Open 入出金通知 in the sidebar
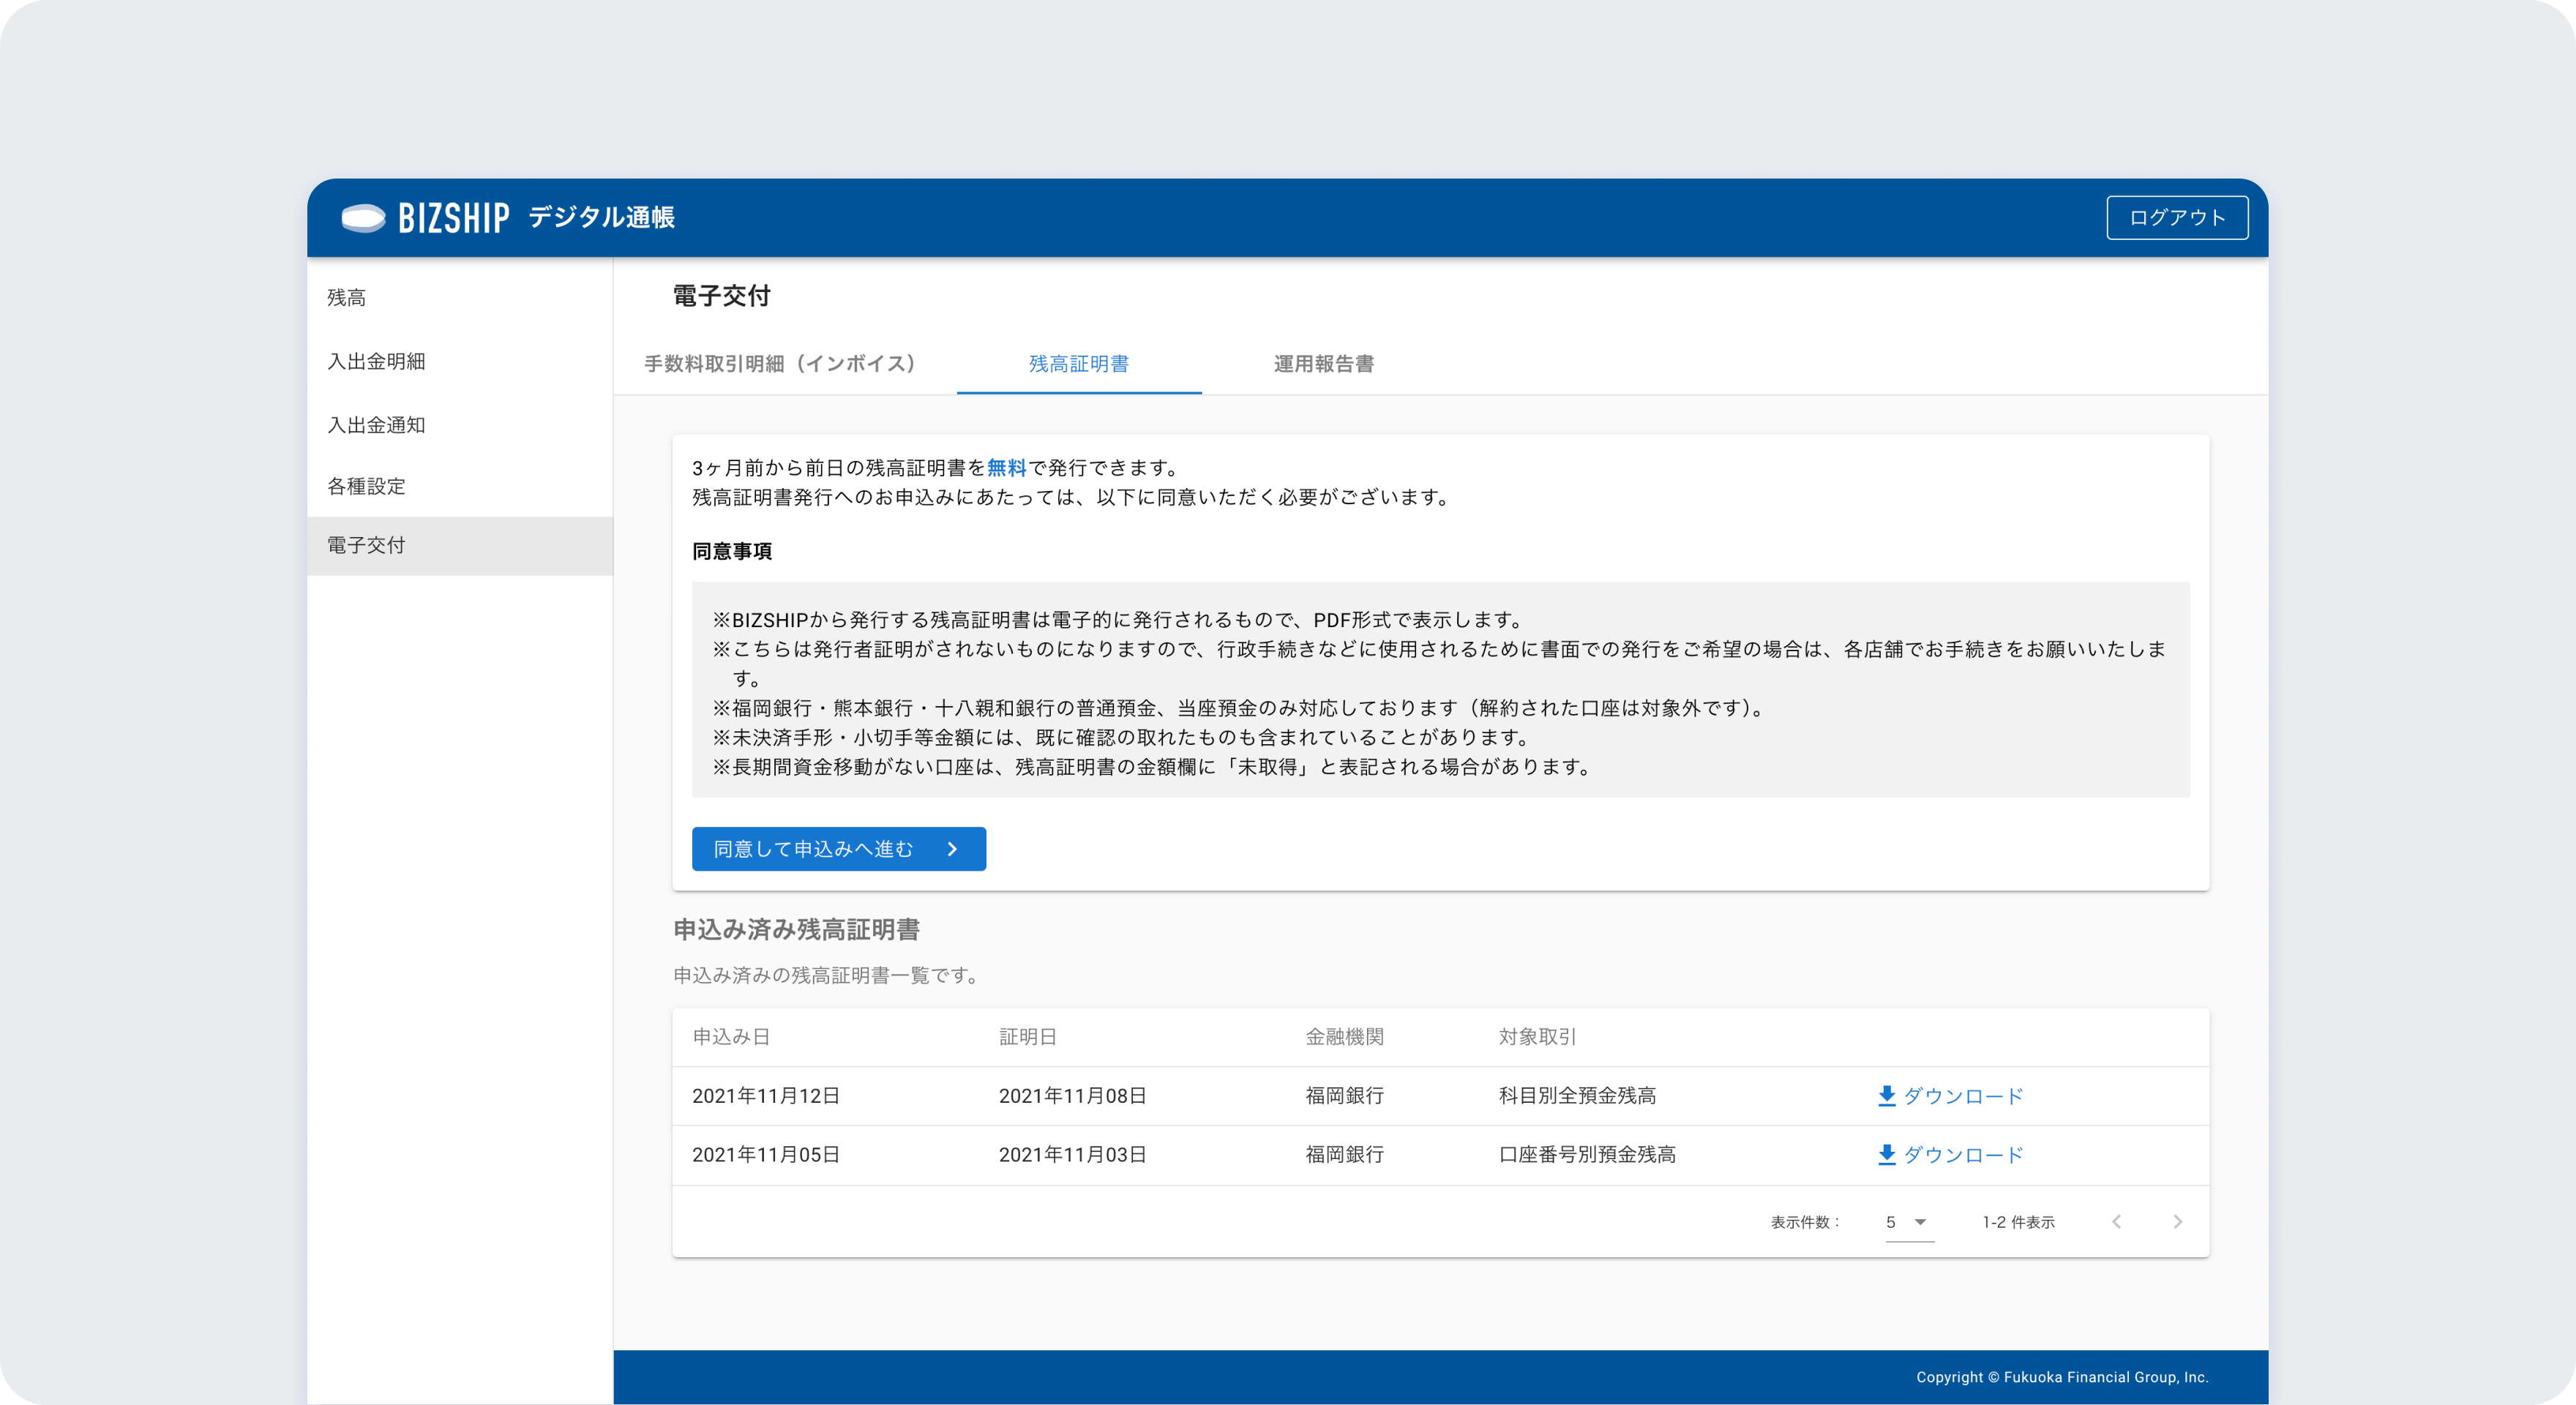The height and width of the screenshot is (1405, 2576). 460,425
